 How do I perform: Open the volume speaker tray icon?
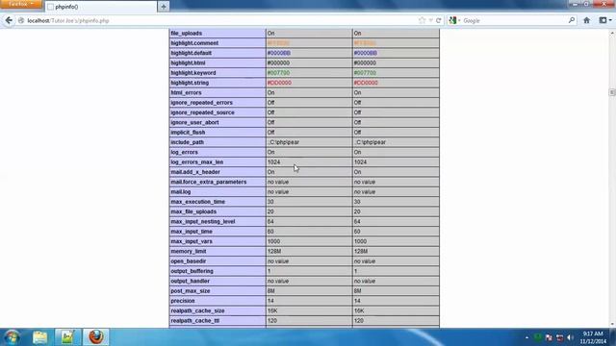pyautogui.click(x=570, y=337)
